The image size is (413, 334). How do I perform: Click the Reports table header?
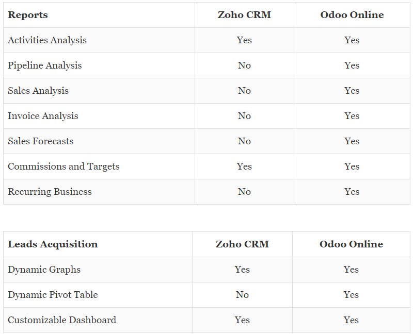(28, 15)
